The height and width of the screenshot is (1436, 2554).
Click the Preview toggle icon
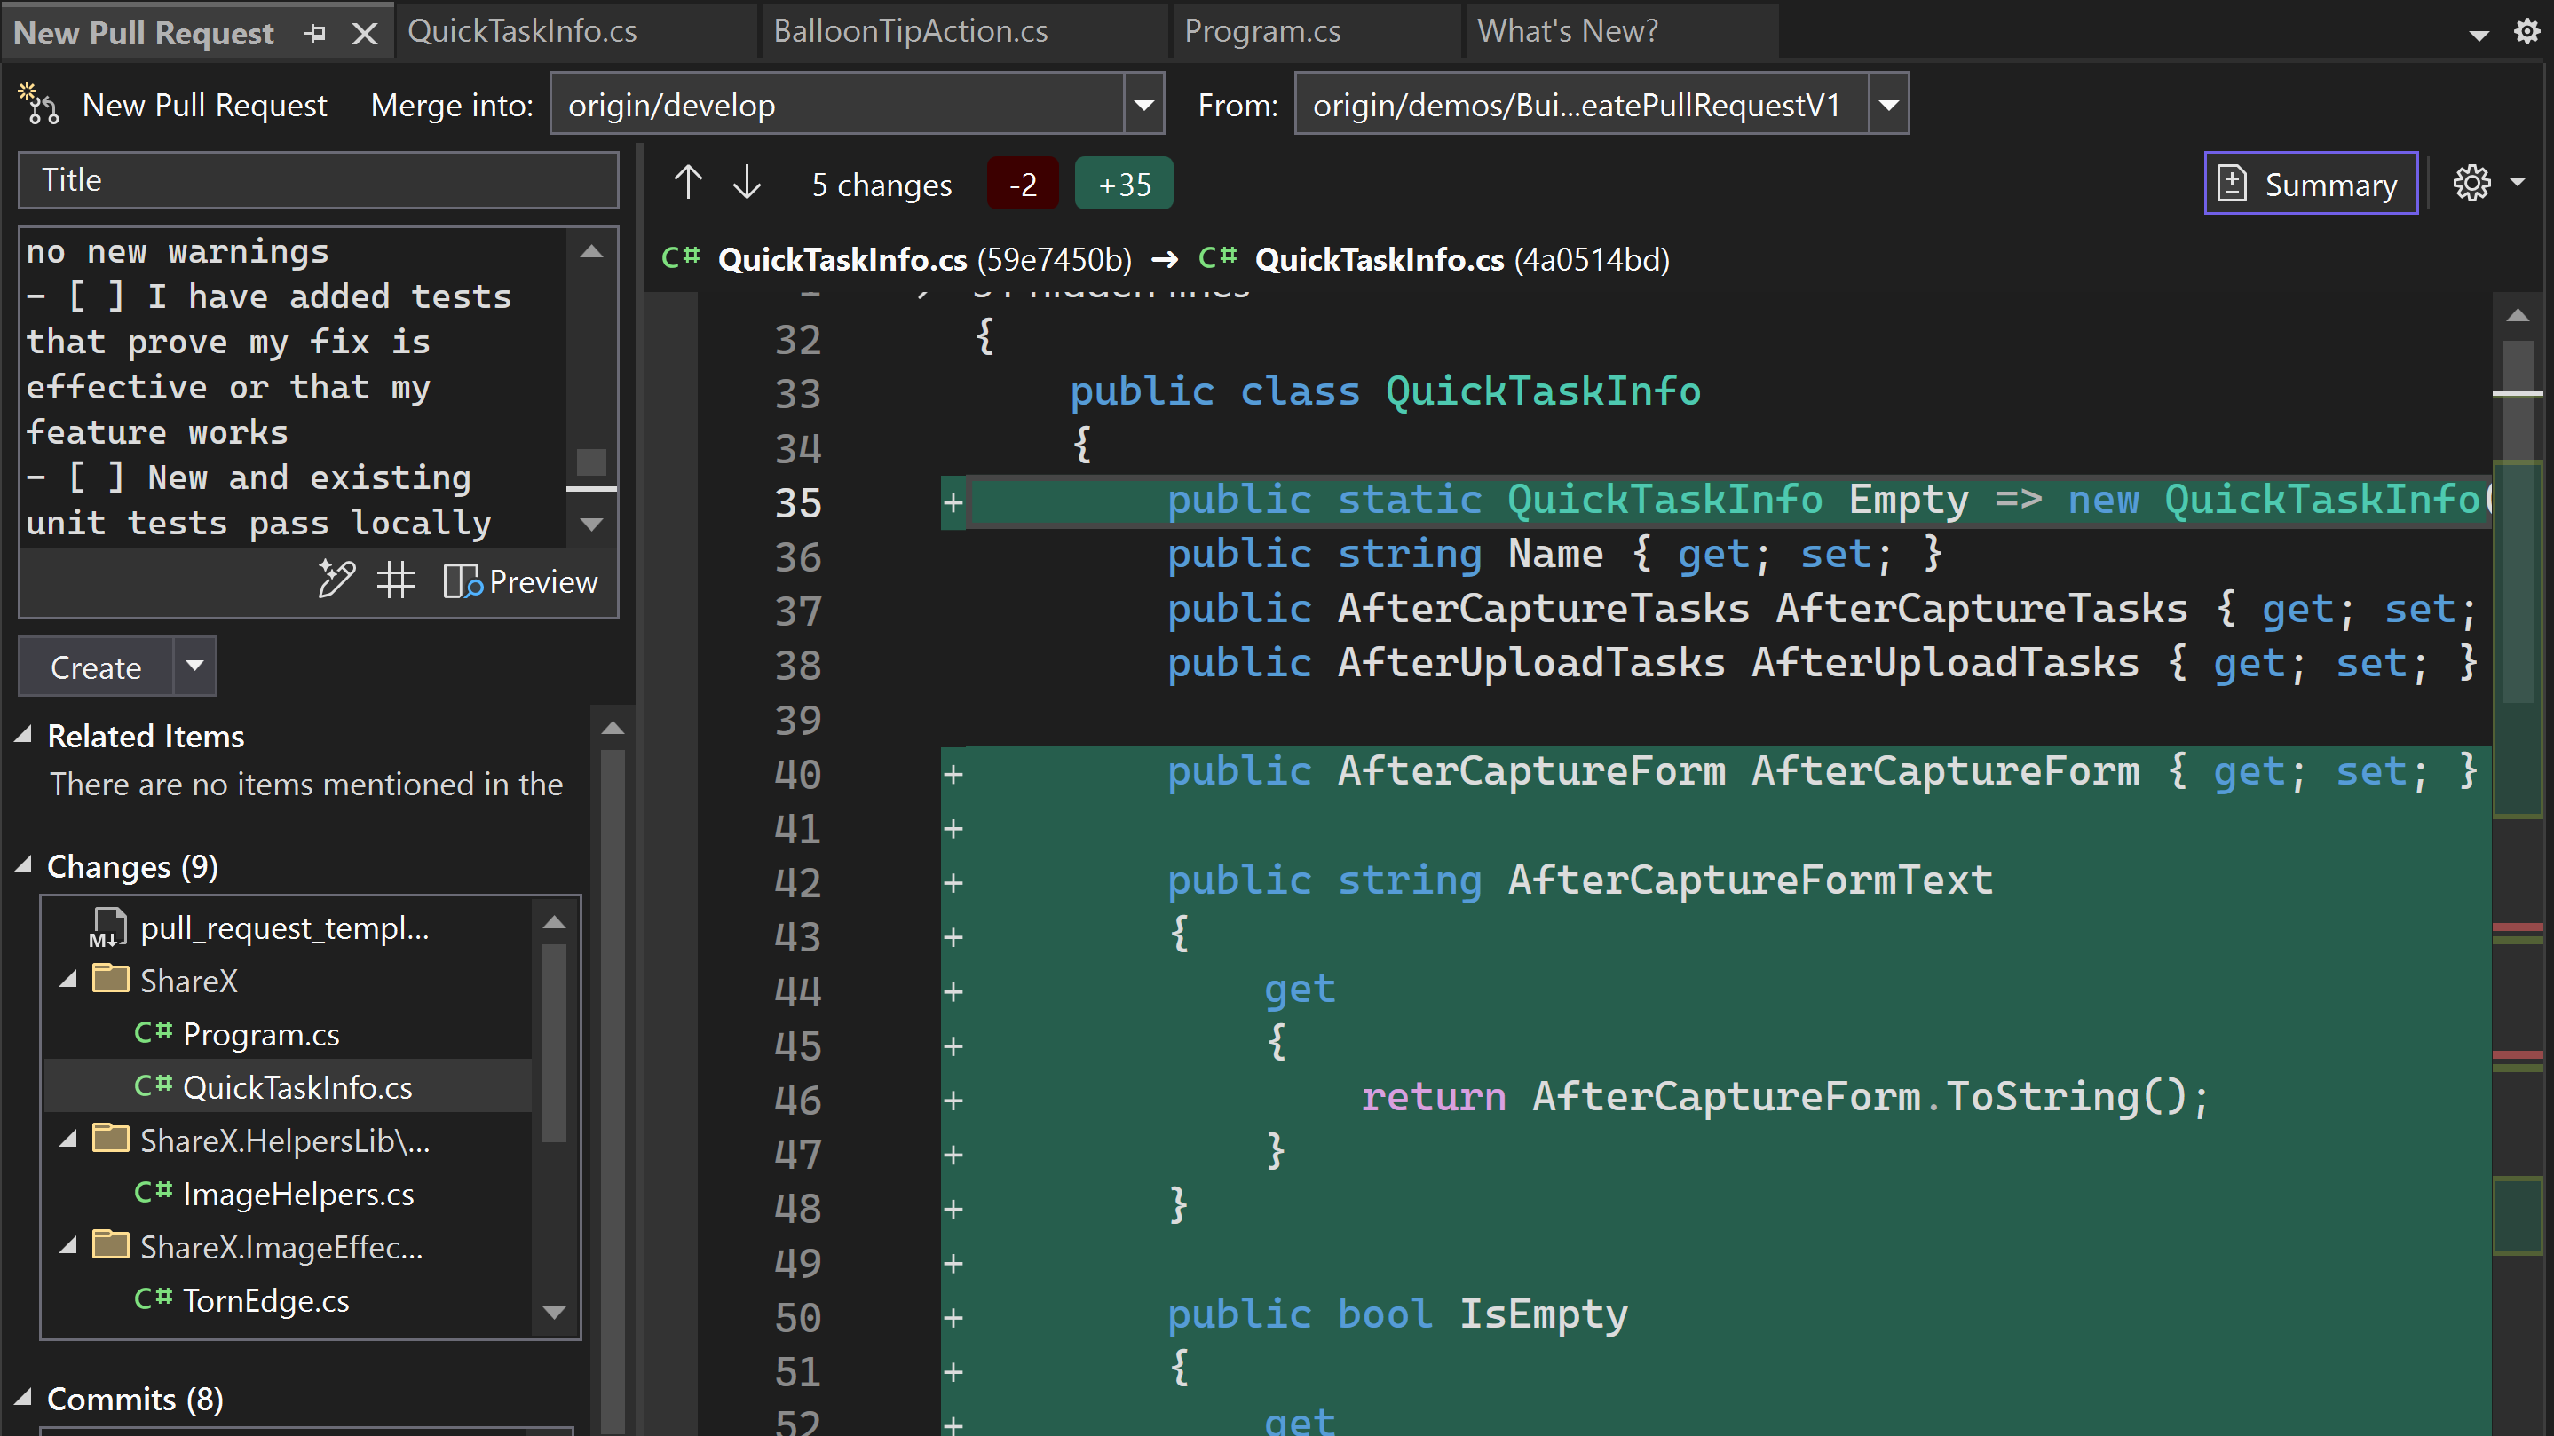462,580
